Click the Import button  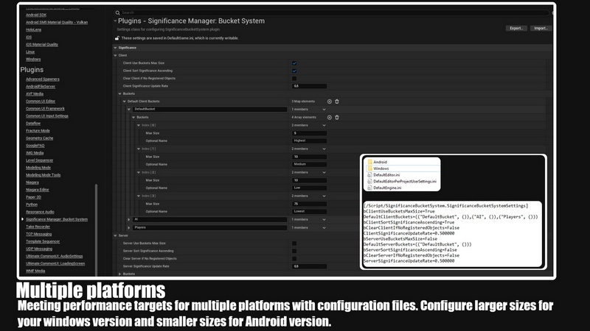(541, 29)
